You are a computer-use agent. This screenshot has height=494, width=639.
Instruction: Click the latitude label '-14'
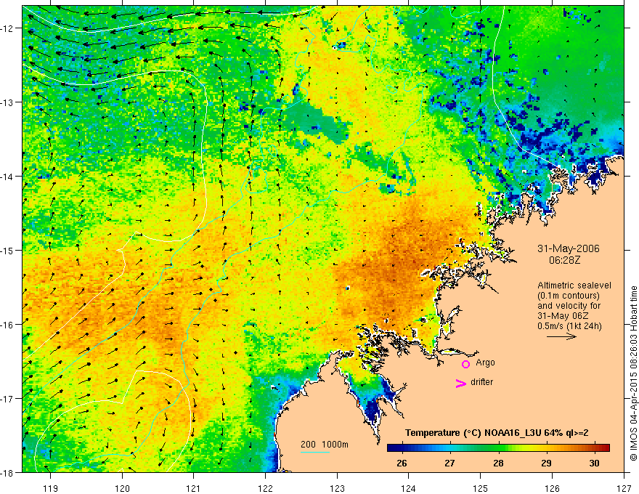coord(8,177)
